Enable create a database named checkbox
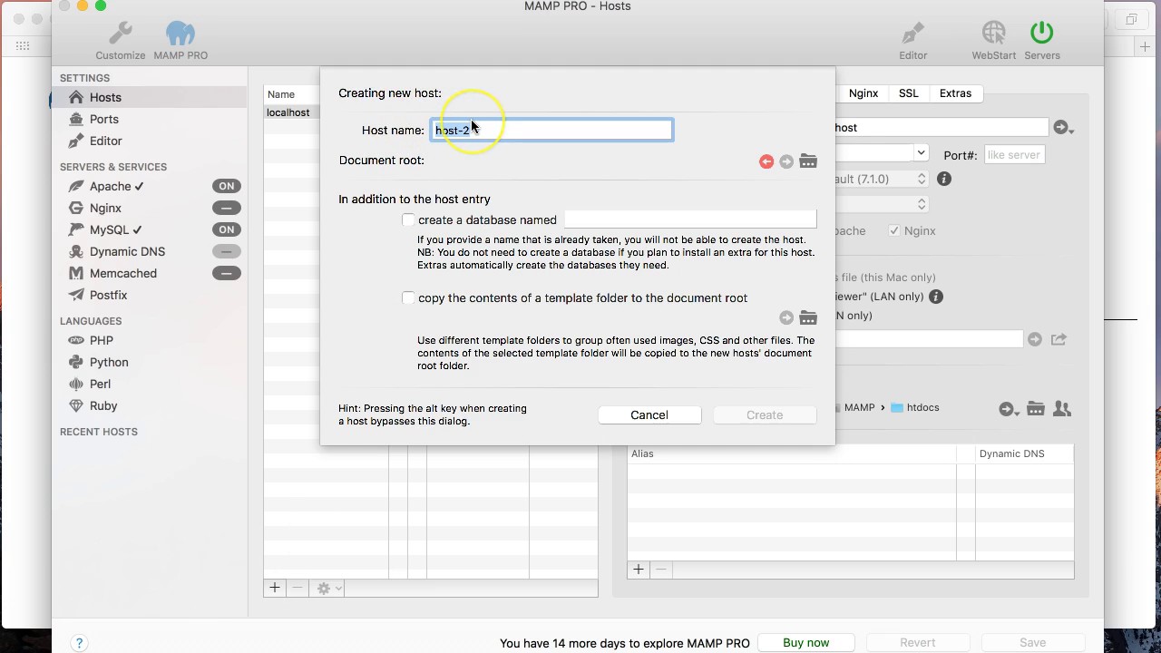Screen dimensions: 1161x653 [x=408, y=219]
